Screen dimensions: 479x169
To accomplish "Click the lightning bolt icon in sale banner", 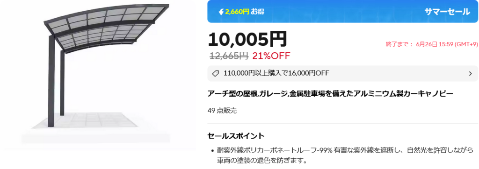I will click(x=221, y=12).
